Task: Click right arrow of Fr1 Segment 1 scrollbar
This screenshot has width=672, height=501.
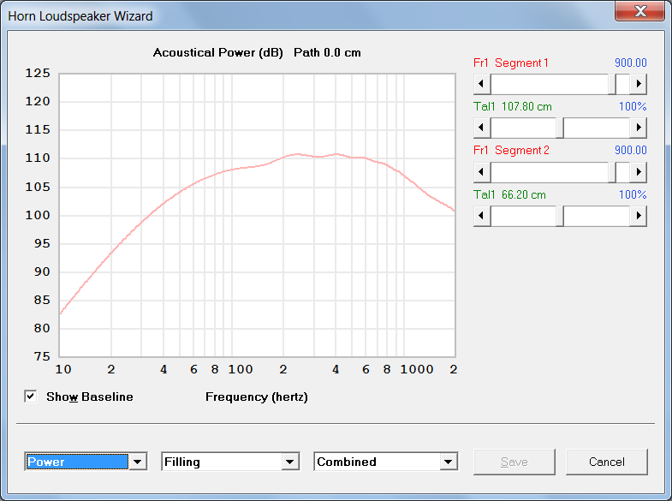Action: point(638,84)
